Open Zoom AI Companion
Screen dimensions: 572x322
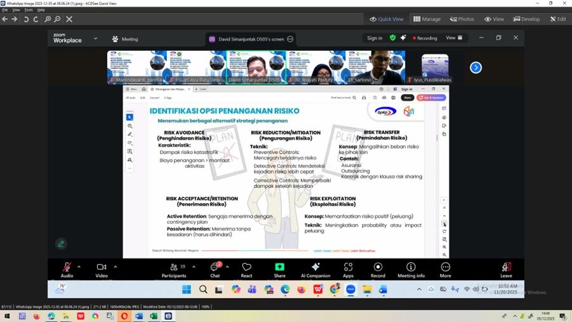point(315,270)
